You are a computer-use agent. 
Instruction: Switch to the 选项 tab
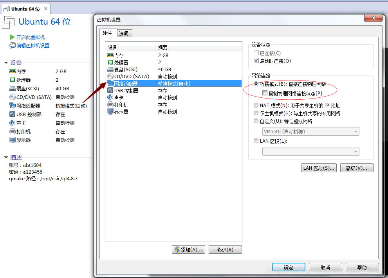coord(124,33)
